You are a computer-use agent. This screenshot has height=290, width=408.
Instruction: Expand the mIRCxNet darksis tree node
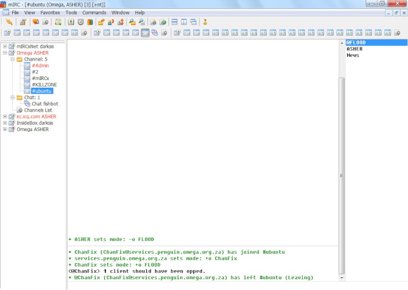click(x=5, y=46)
